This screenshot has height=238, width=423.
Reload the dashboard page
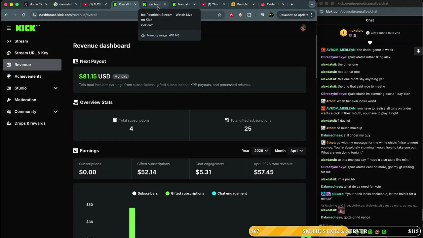point(24,15)
